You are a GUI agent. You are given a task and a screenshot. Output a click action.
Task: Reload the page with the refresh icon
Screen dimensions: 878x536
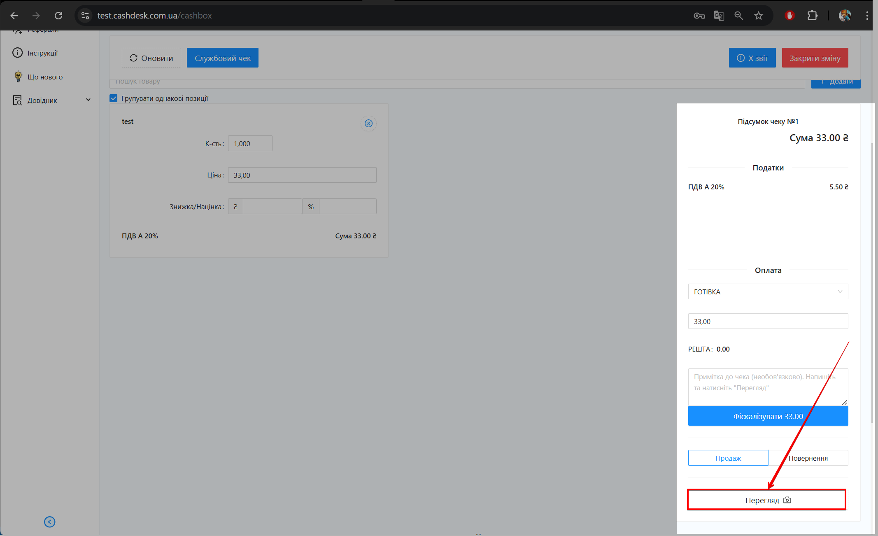[58, 16]
